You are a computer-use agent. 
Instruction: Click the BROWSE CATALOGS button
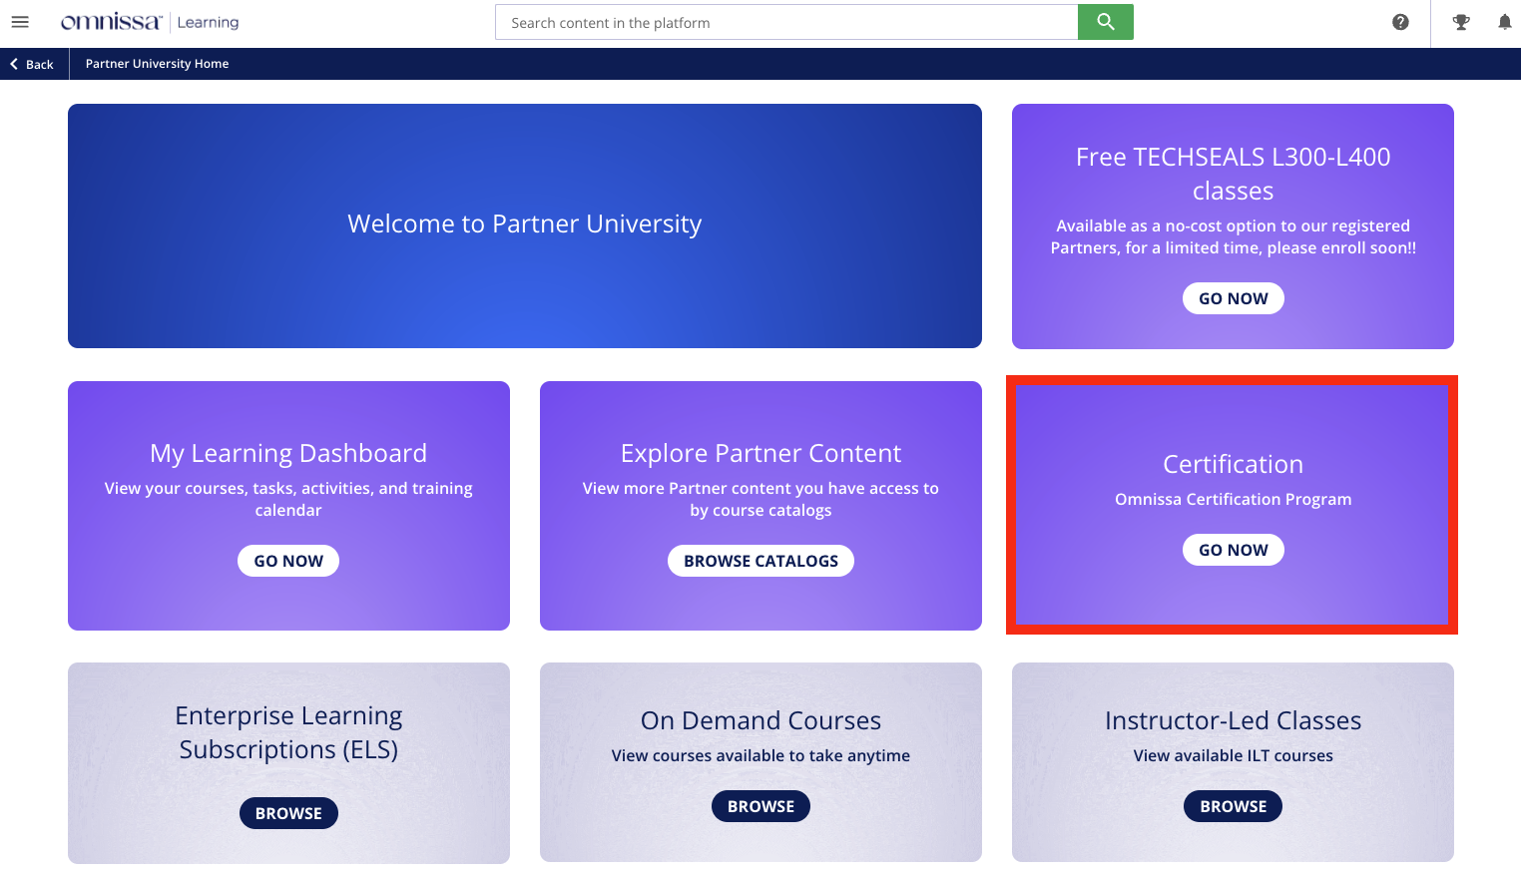click(x=760, y=561)
